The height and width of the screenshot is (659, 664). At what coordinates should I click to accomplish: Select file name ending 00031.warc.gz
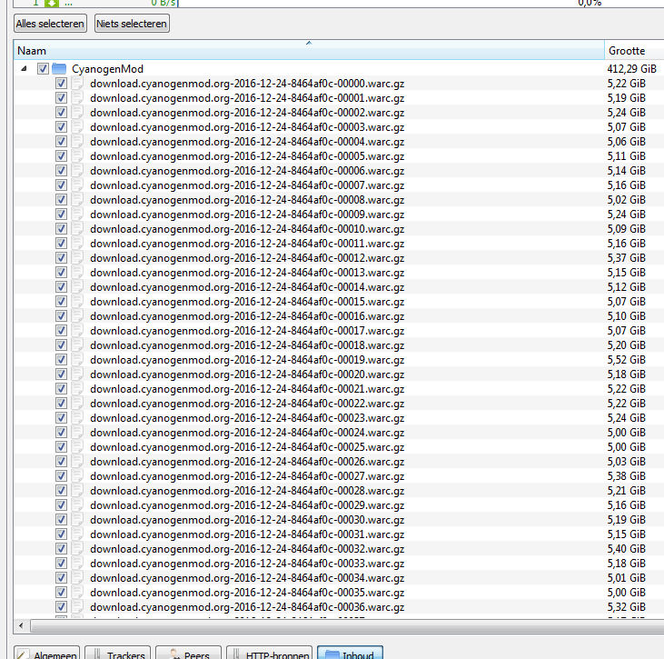point(247,534)
